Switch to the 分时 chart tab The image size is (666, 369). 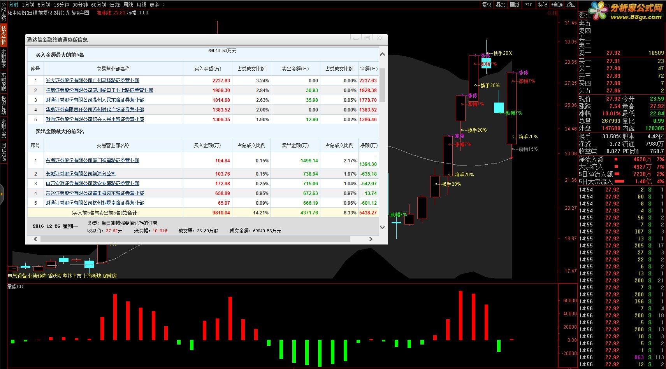pos(14,5)
